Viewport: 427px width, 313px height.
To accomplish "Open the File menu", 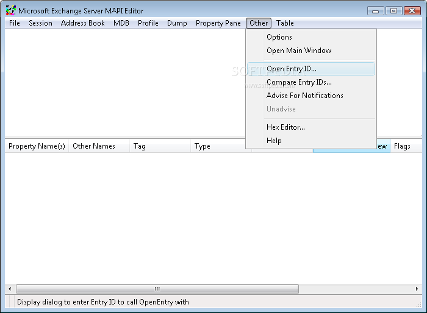I will pos(15,23).
